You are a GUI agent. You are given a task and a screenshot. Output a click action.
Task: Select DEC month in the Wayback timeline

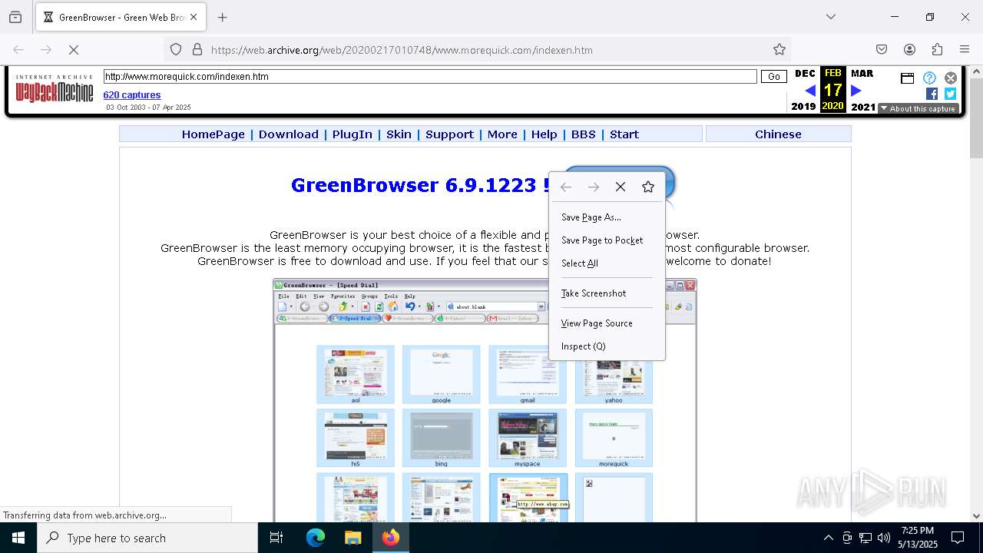pos(805,74)
